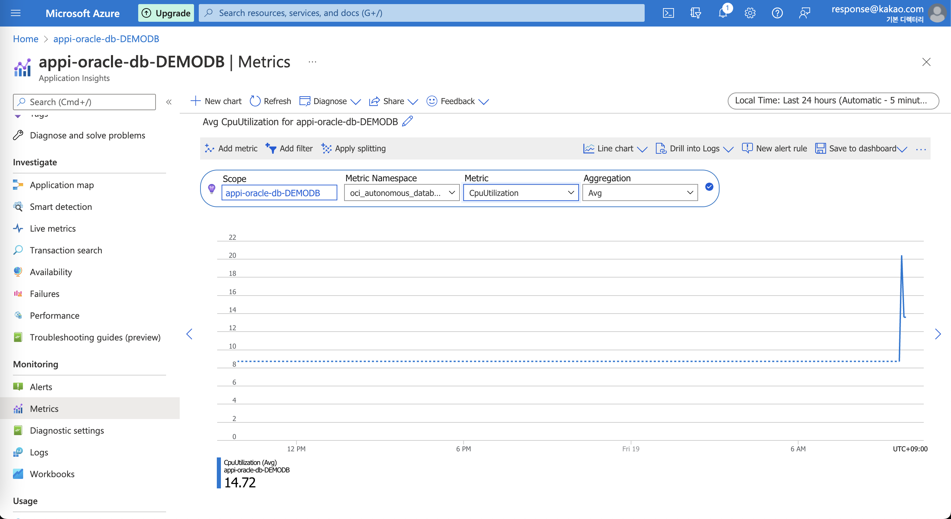Open the header feedback person icon
951x519 pixels.
804,13
